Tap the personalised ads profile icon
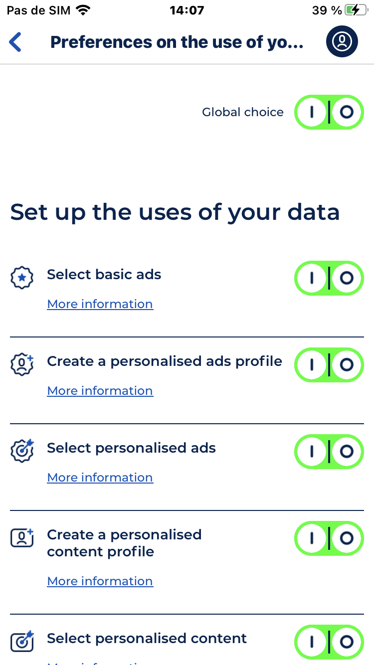Image resolution: width=374 pixels, height=665 pixels. [22, 365]
